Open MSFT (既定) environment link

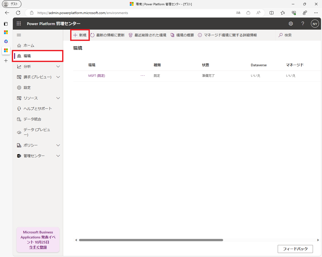coord(97,76)
